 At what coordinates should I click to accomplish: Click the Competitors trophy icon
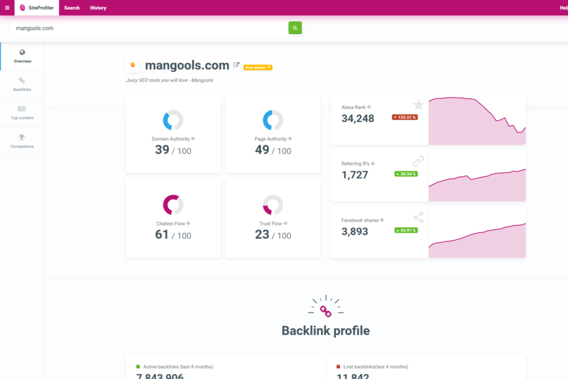click(x=21, y=137)
